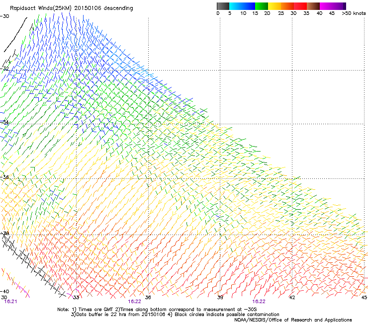Image resolution: width=368 pixels, height=323 pixels.
Task: Select the legend scale value '0'
Action: tap(218, 13)
